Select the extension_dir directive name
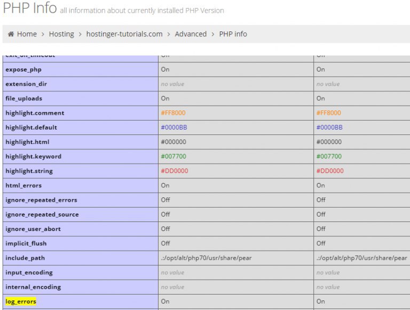This screenshot has height=310, width=410. tap(26, 84)
